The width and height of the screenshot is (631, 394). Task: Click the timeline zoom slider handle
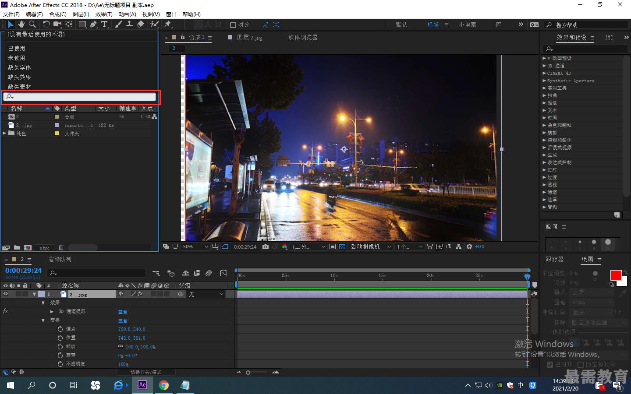[x=248, y=373]
